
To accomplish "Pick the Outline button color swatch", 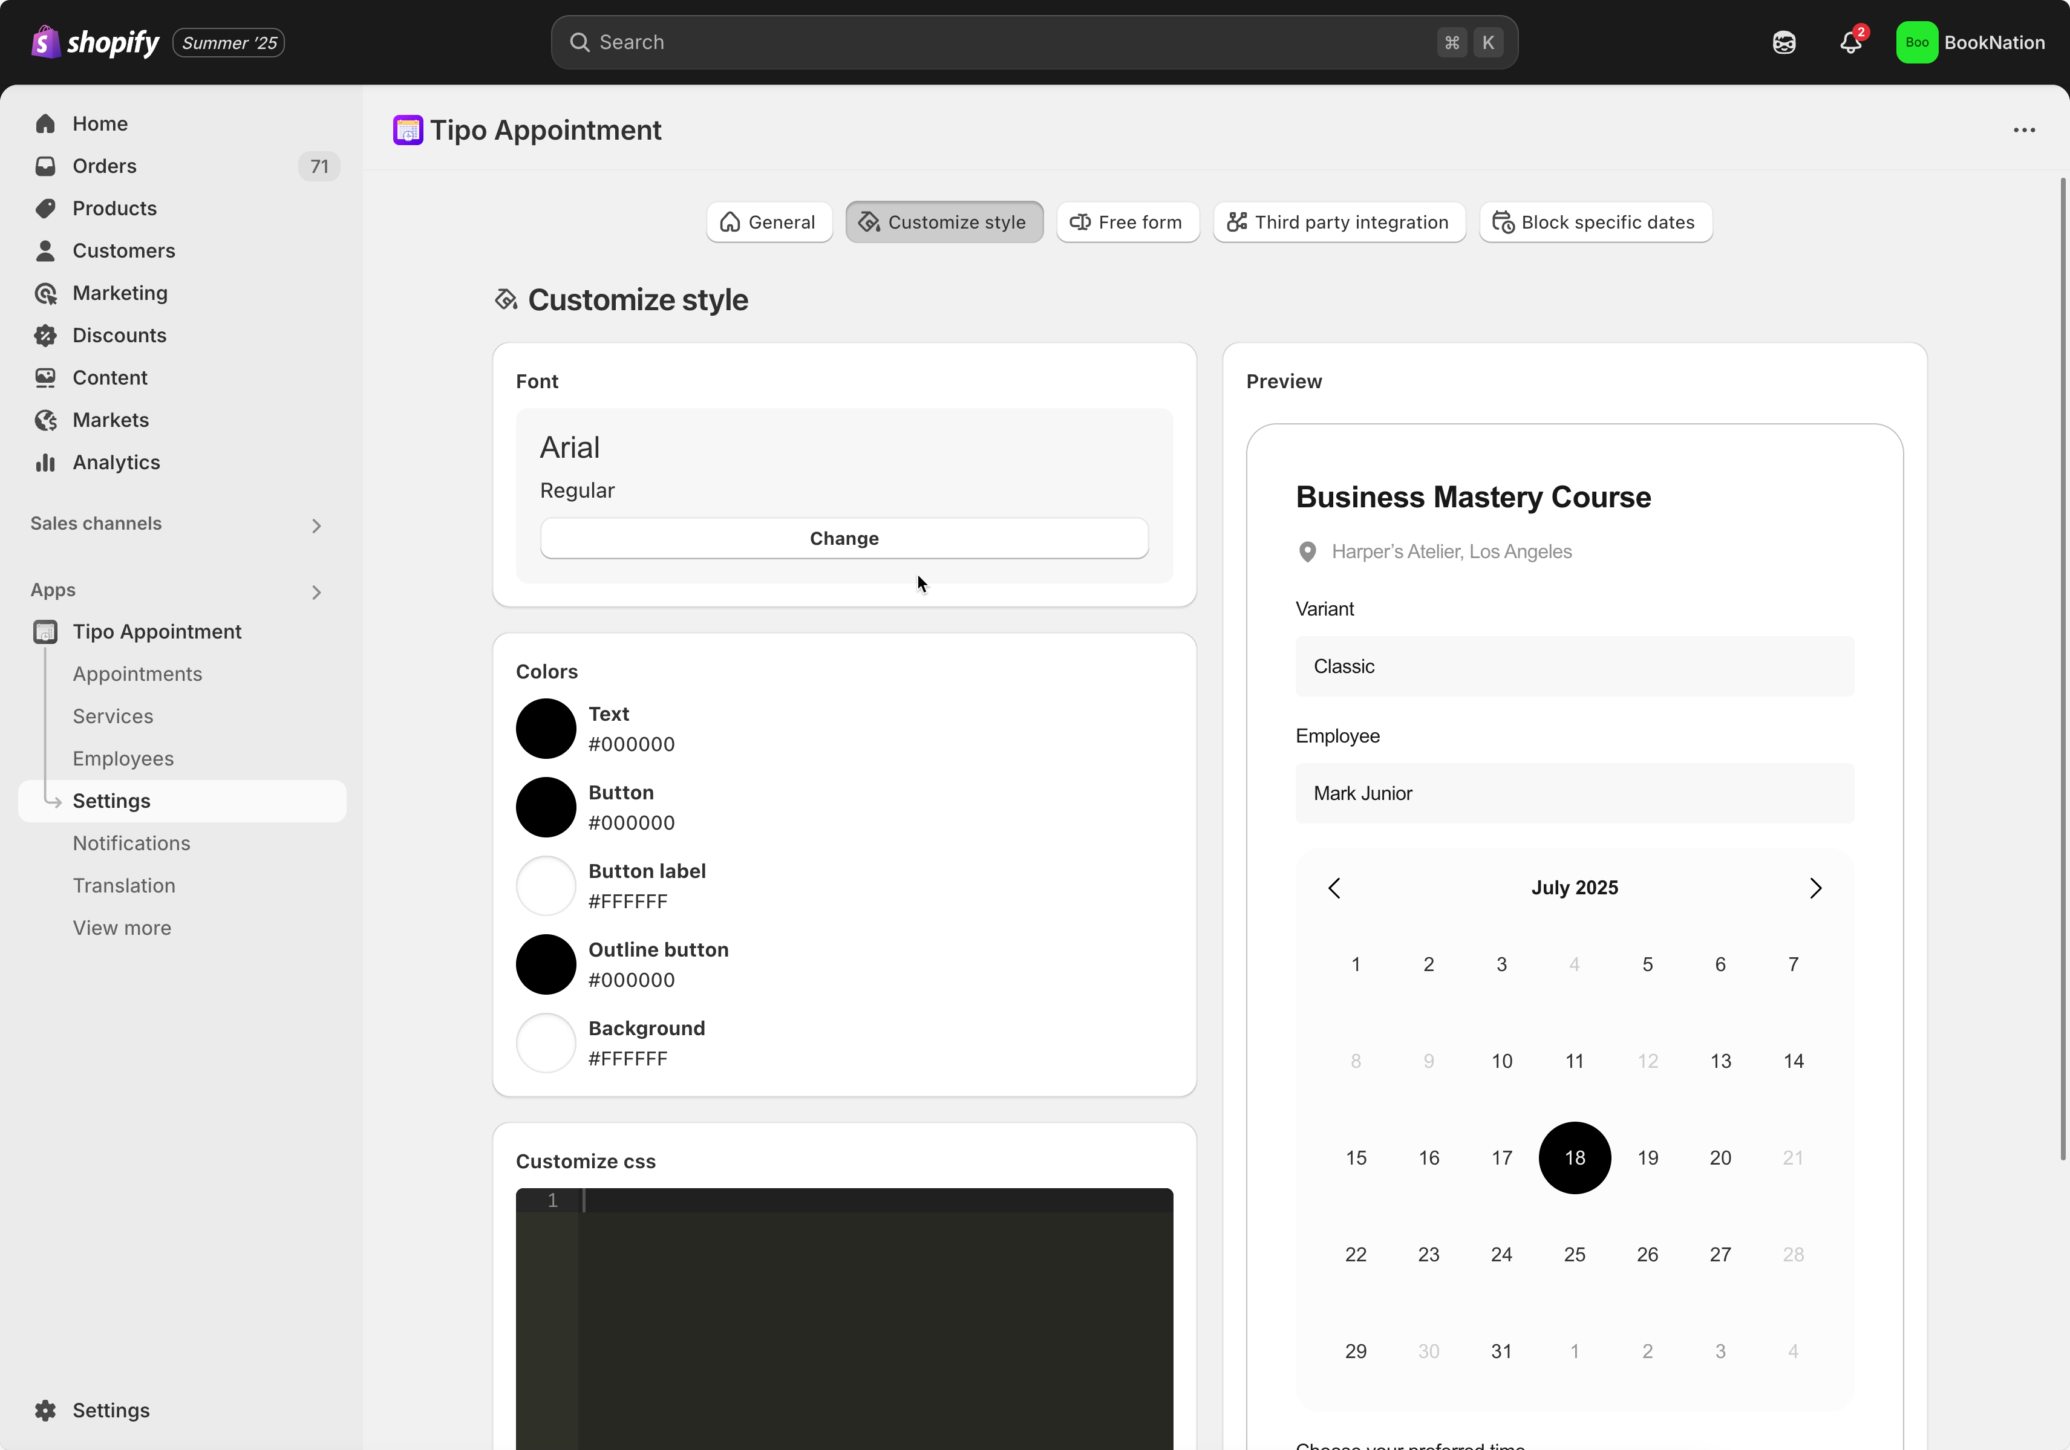I will 546,964.
